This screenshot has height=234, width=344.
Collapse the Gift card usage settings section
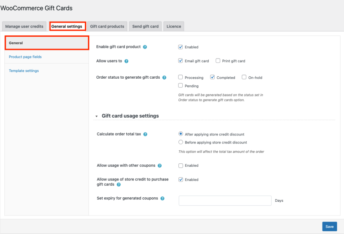point(97,116)
